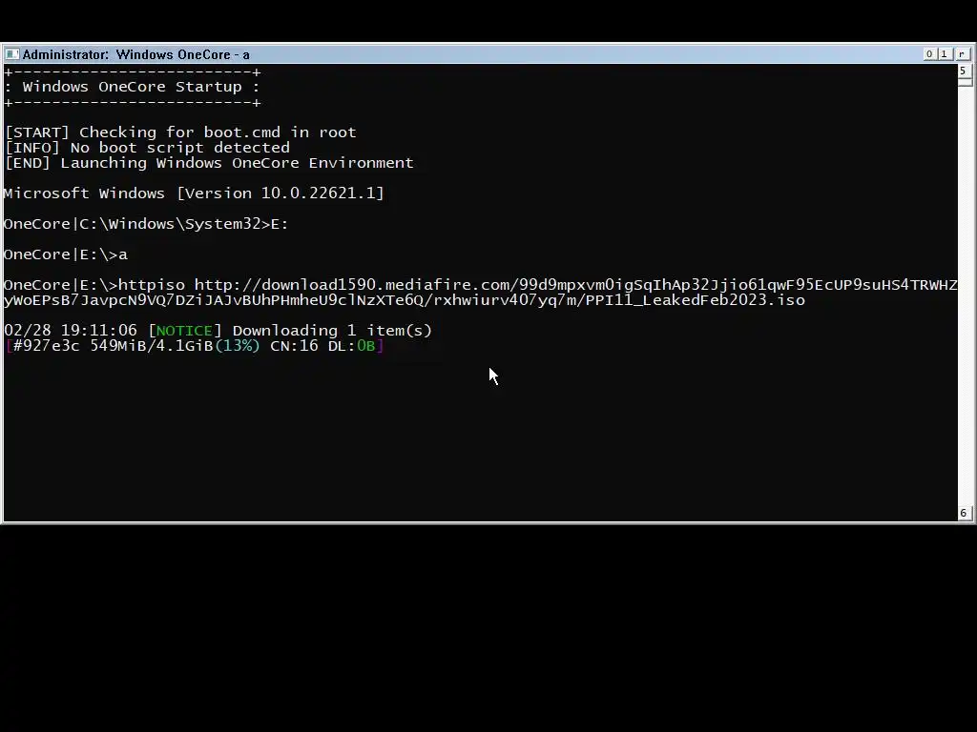Click the '02/28 19:11:06' timestamp
The width and height of the screenshot is (977, 732).
point(71,331)
